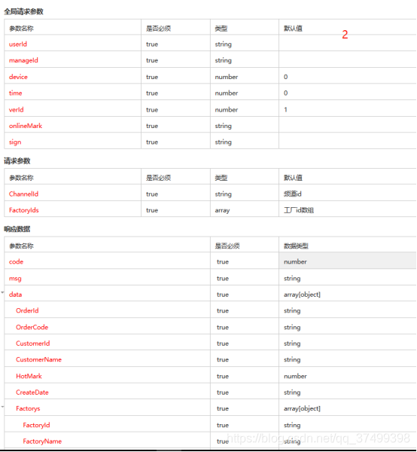Click the 工厂id数组 default value cell
This screenshot has width=417, height=452.
click(x=299, y=210)
